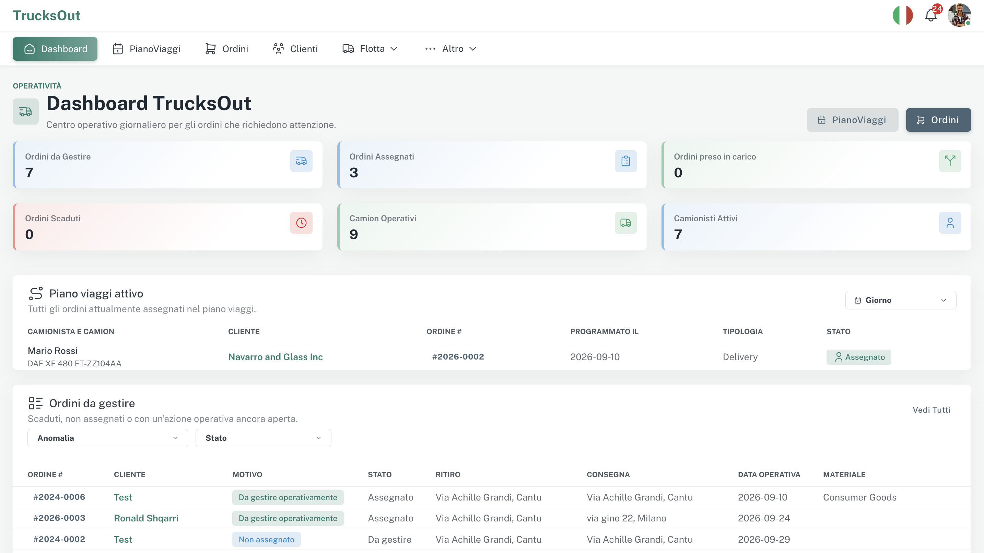Open Ordini in the navigation bar

pyautogui.click(x=226, y=49)
